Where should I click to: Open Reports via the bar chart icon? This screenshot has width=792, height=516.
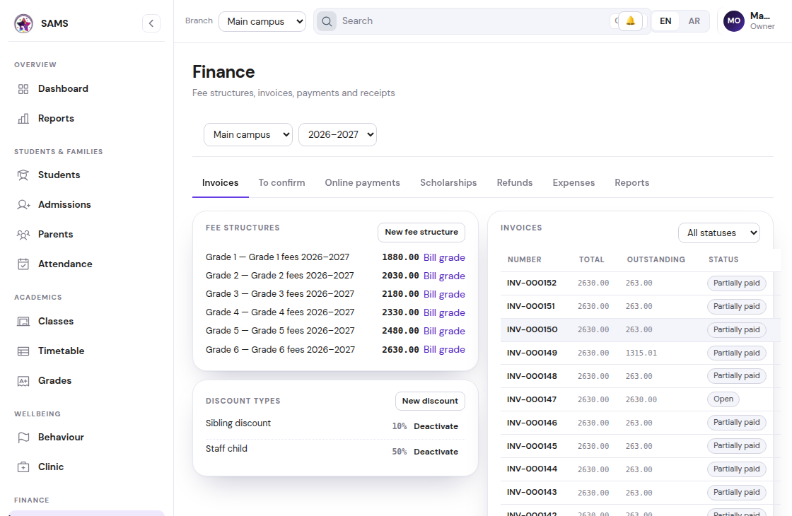[23, 119]
